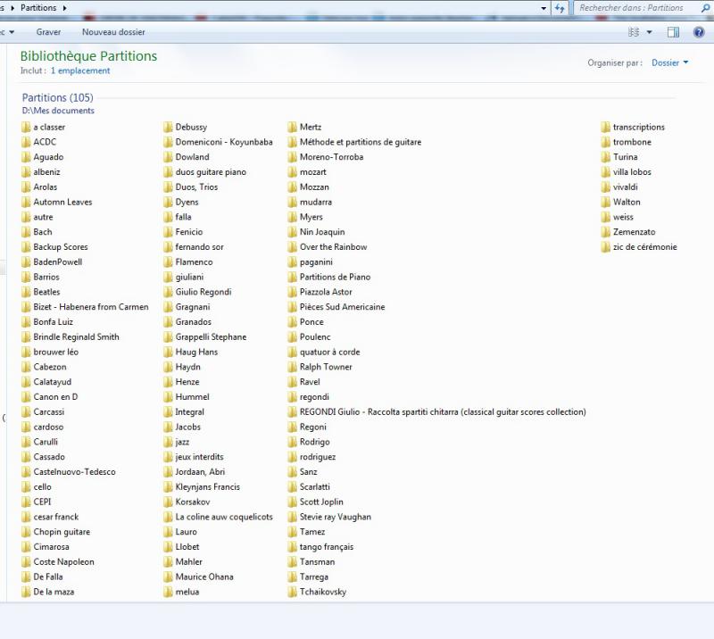Open the view options dropdown arrow
Viewport: 714px width, 639px height.
click(649, 32)
